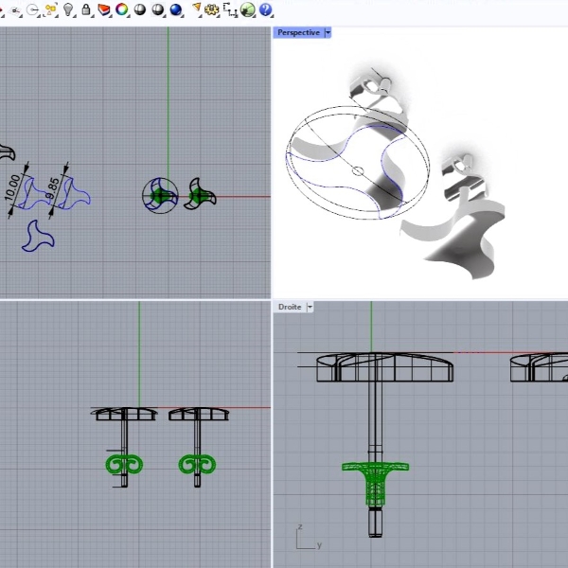Open the Edit Layers icon

click(104, 10)
